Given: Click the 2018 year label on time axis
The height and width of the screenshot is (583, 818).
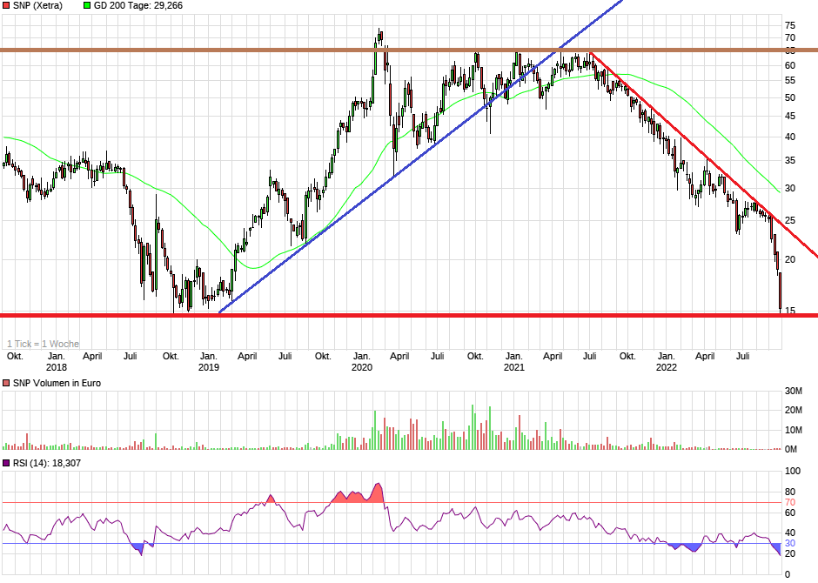Looking at the screenshot, I should coord(57,367).
